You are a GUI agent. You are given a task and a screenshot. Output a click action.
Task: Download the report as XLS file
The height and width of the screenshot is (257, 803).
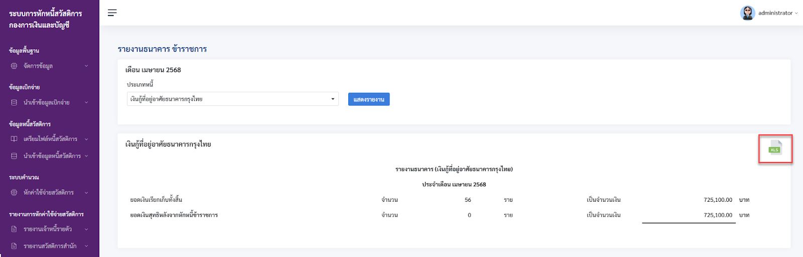pos(775,148)
